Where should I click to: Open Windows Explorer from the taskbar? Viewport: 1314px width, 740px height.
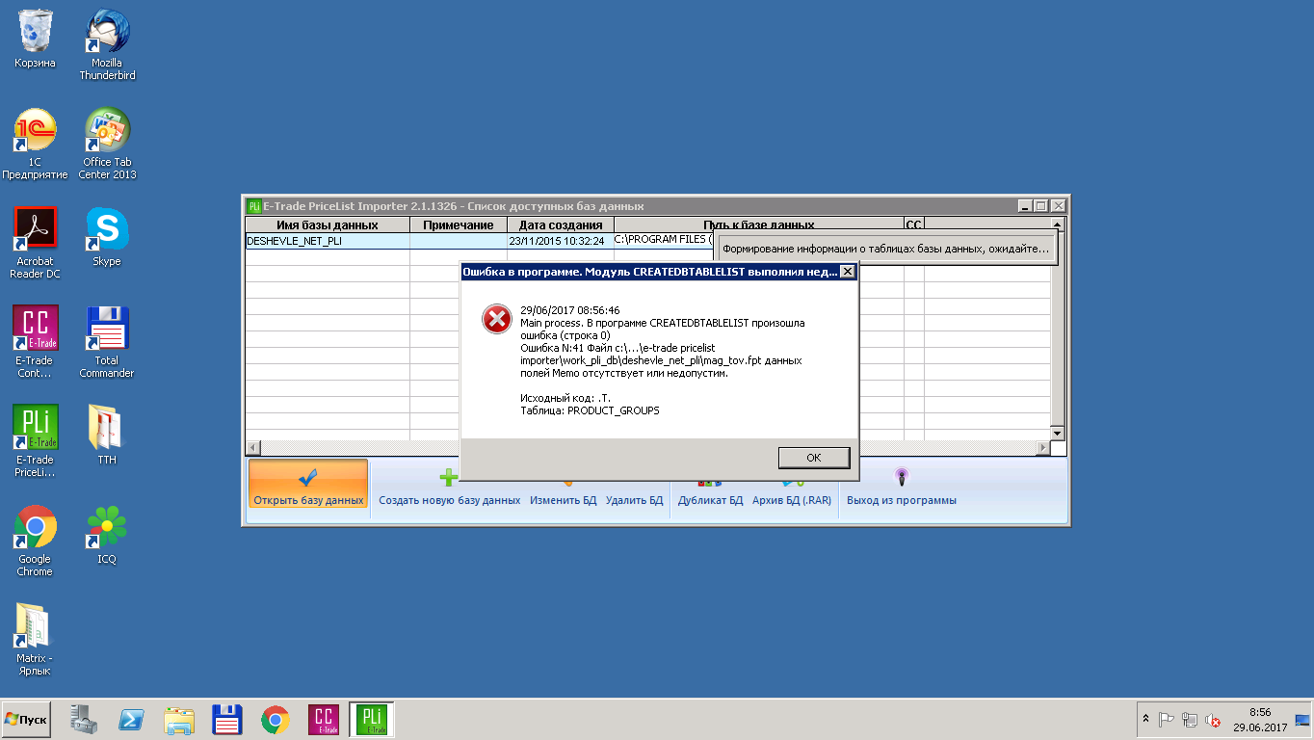[179, 720]
